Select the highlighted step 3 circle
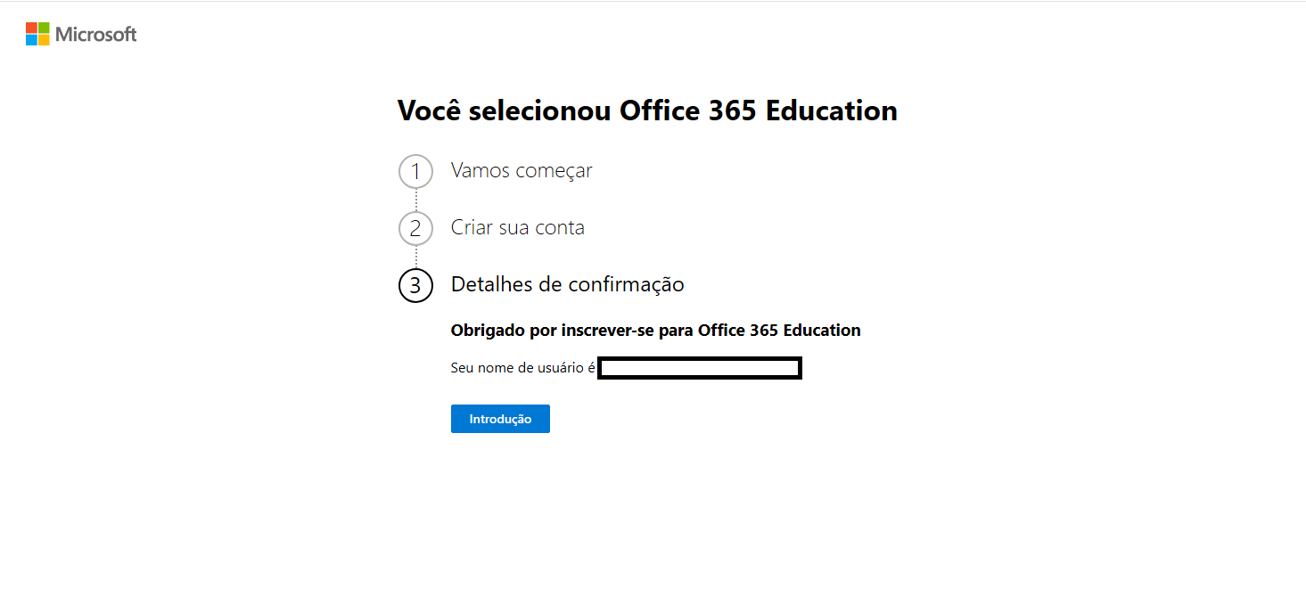Image resolution: width=1306 pixels, height=597 pixels. [x=415, y=285]
